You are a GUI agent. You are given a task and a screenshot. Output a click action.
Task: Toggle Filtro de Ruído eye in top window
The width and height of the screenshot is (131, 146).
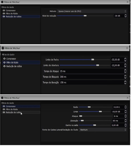tap(4, 13)
